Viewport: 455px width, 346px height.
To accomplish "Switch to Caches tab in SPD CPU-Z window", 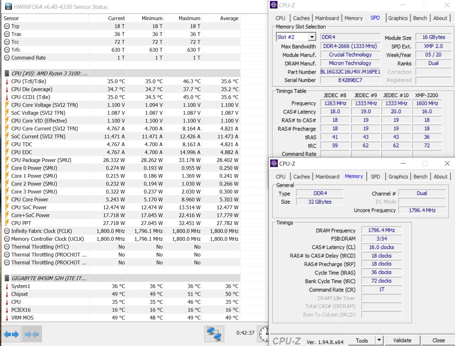I will [301, 18].
